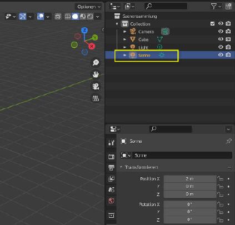Toggle perspective orthographic grid icon
The image size is (235, 225).
pyautogui.click(x=96, y=98)
